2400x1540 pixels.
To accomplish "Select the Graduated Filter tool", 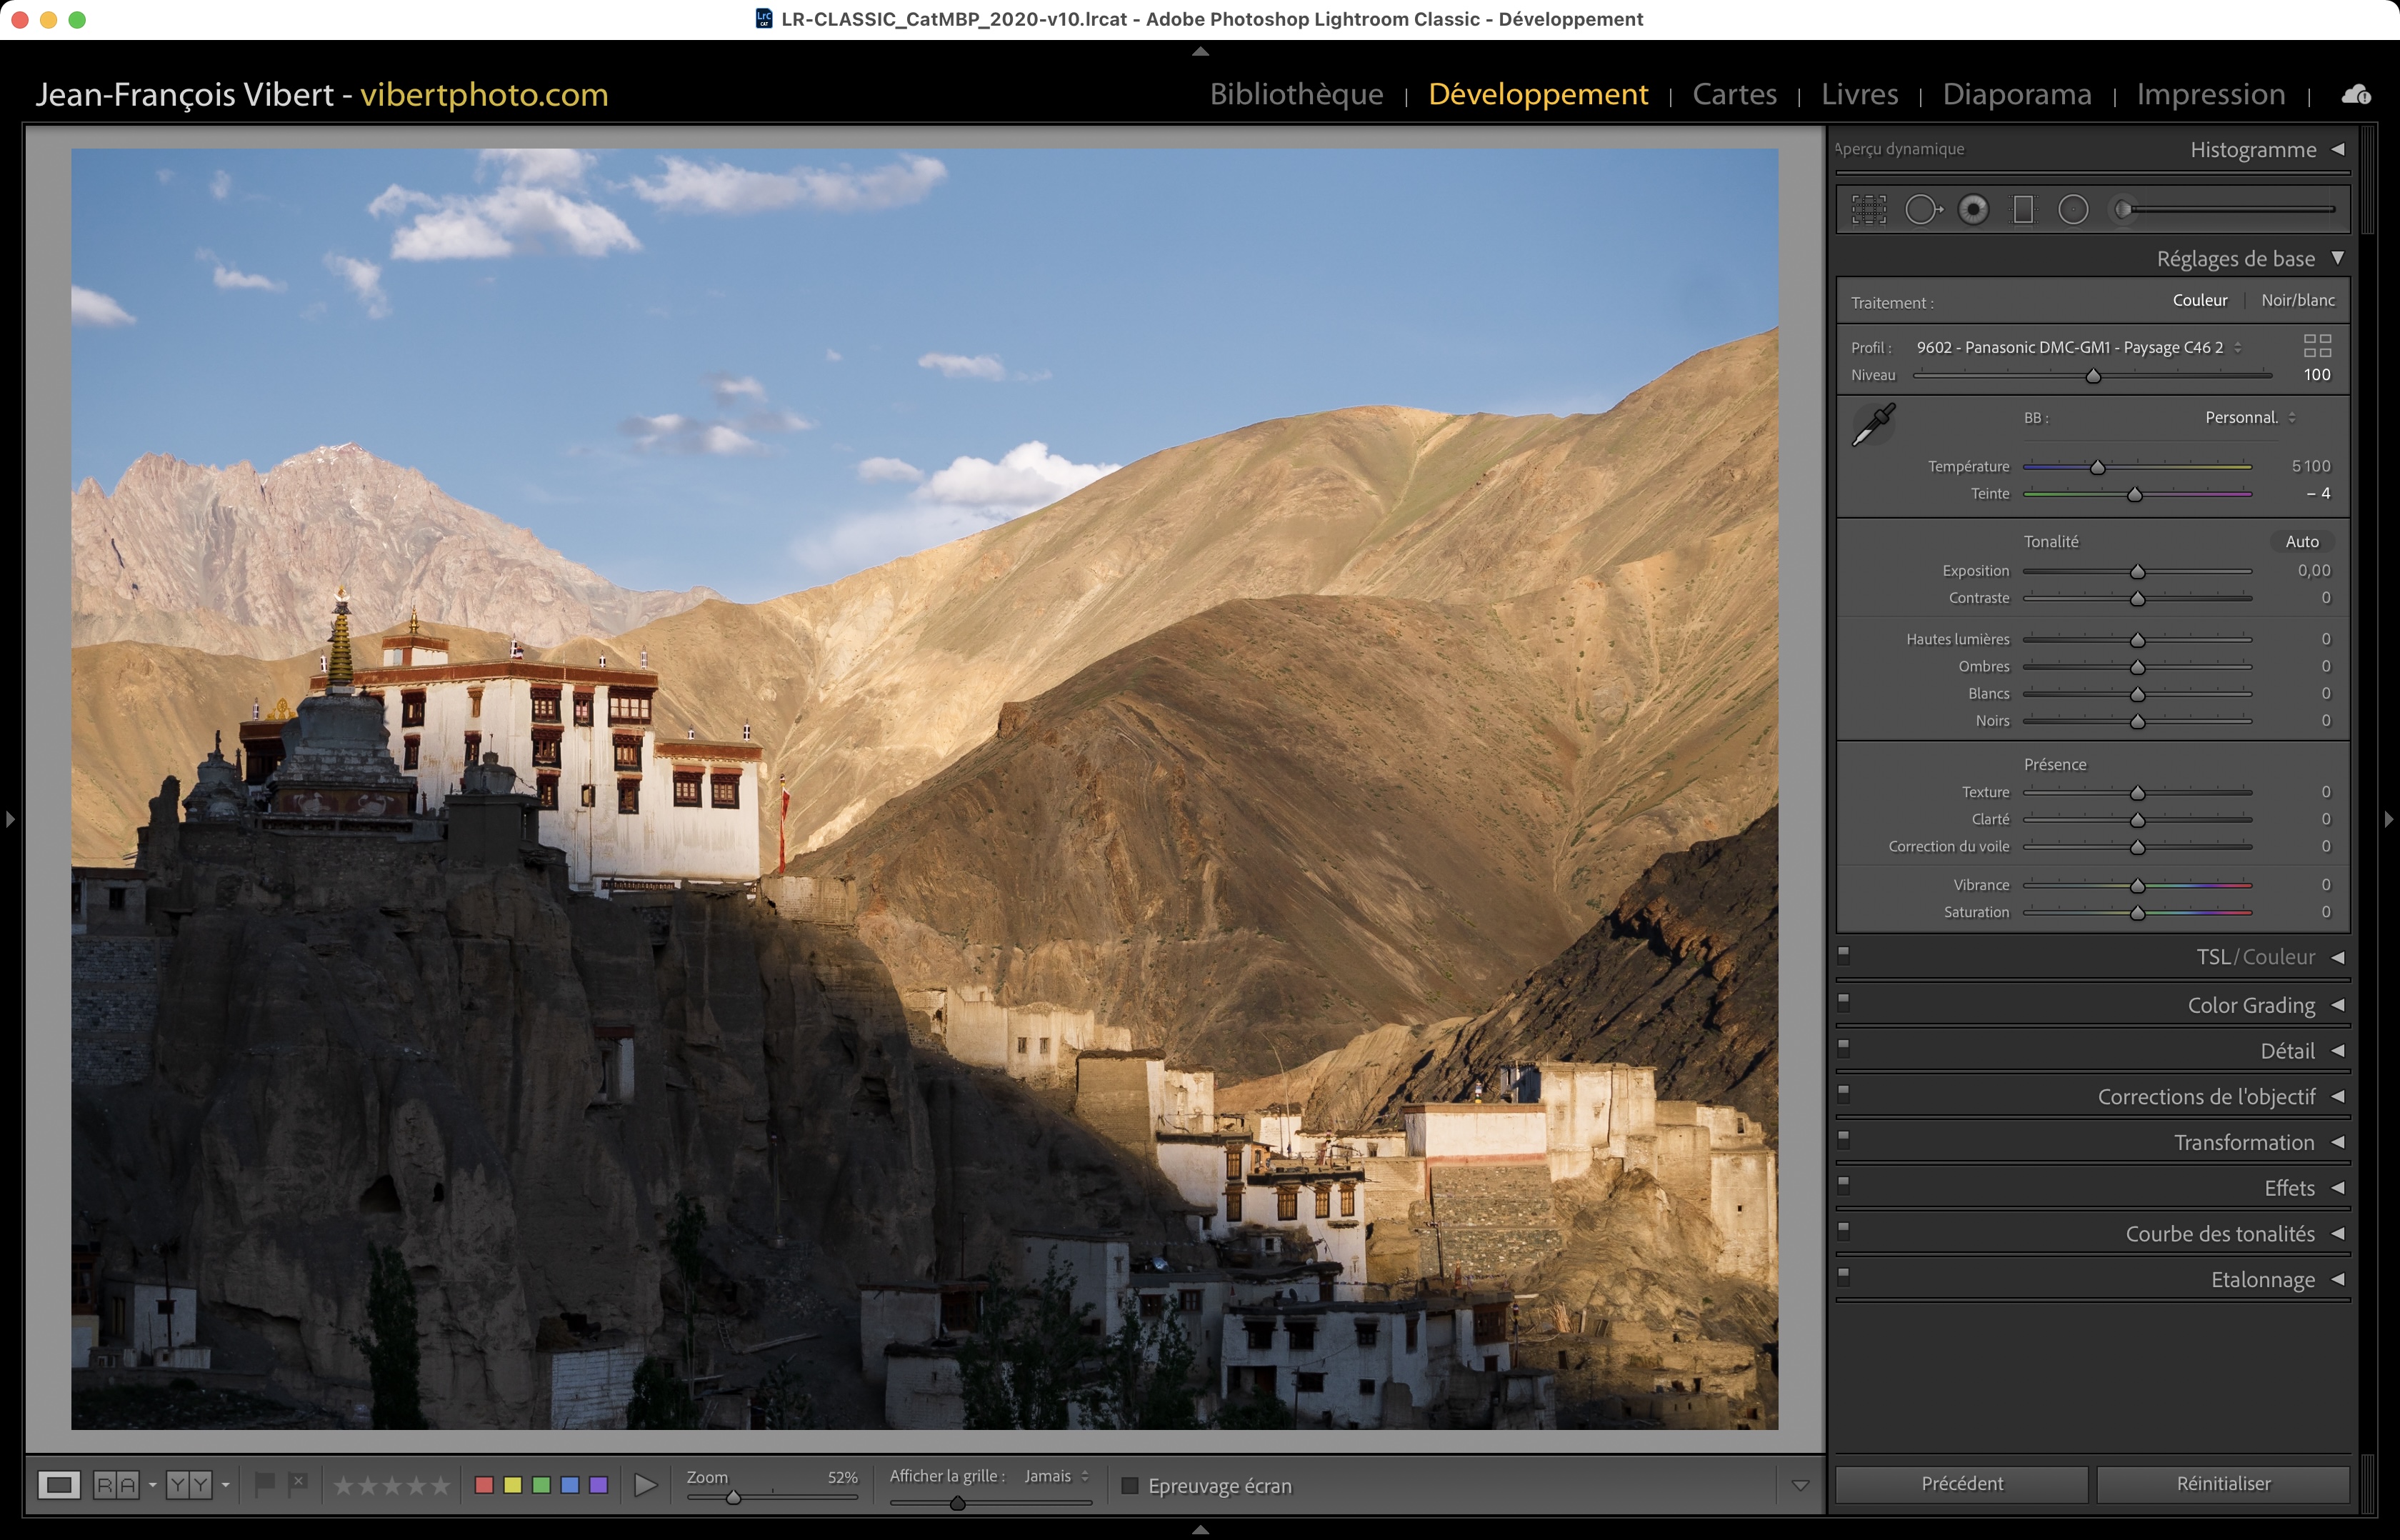I will (2023, 210).
